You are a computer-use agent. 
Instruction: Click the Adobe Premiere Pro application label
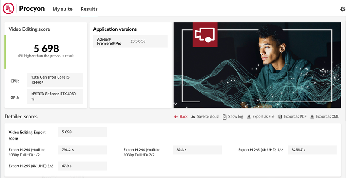(109, 41)
